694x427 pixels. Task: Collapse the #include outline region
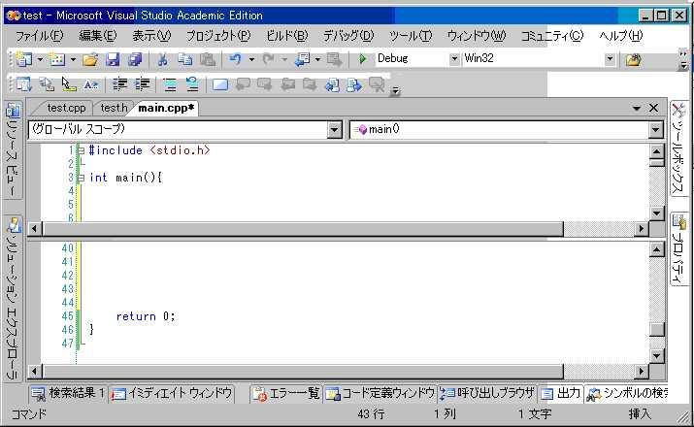(x=81, y=150)
